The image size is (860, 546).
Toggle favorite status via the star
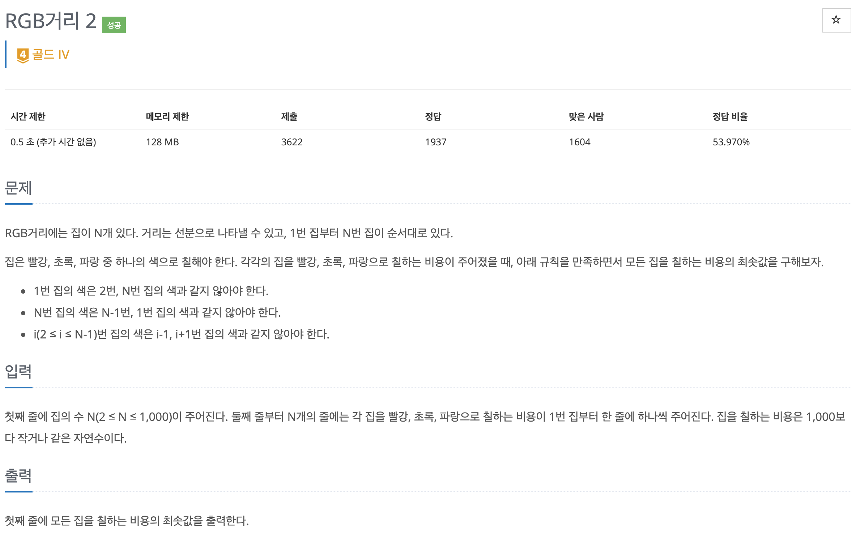tap(836, 20)
